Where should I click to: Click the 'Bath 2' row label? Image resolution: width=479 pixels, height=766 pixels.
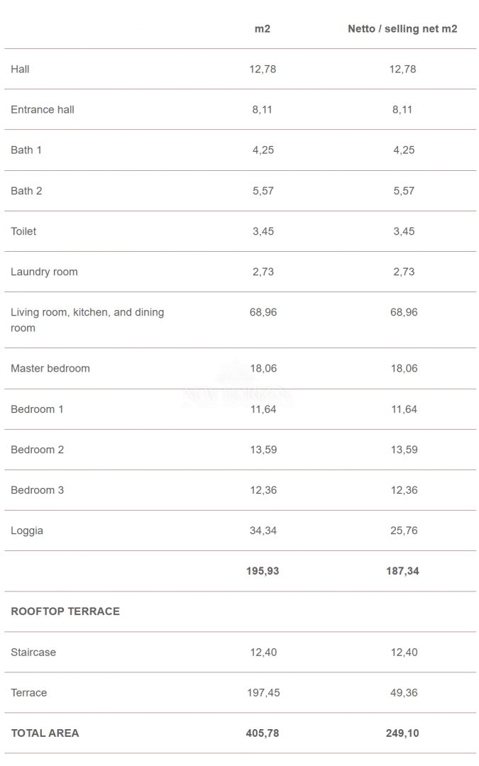(26, 191)
